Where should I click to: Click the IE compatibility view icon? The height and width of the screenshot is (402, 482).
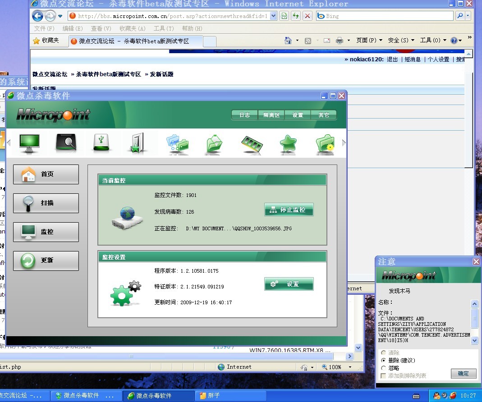tap(285, 16)
